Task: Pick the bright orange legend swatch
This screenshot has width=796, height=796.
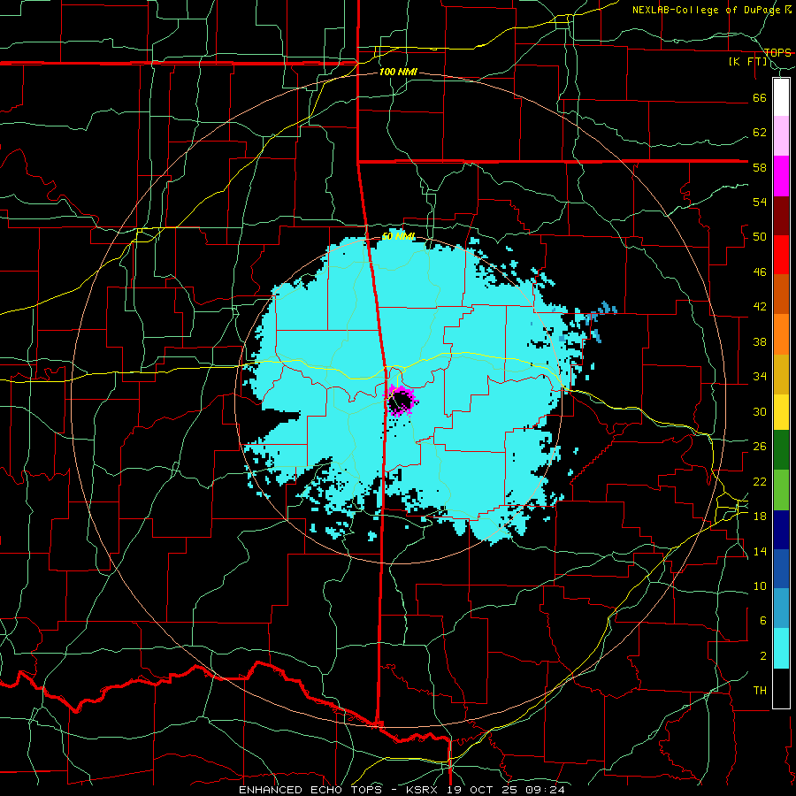Action: pos(781,334)
